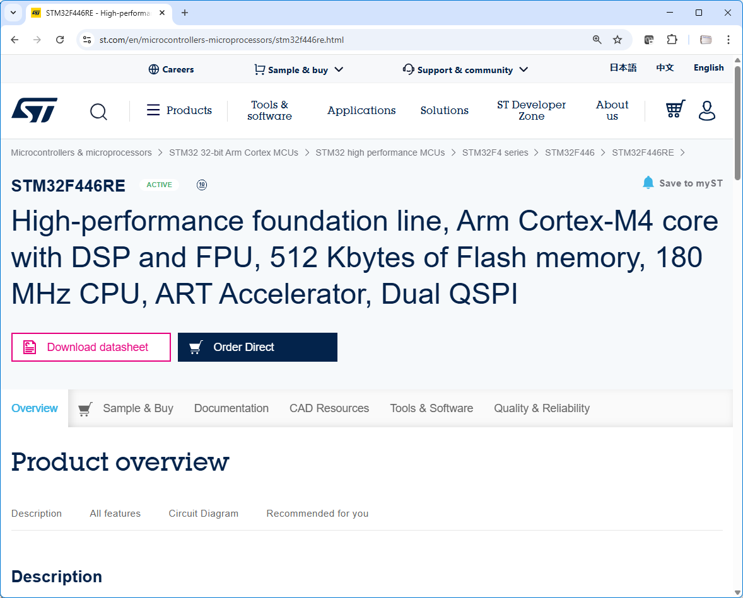743x598 pixels.
Task: Open the shopping cart icon
Action: click(675, 110)
